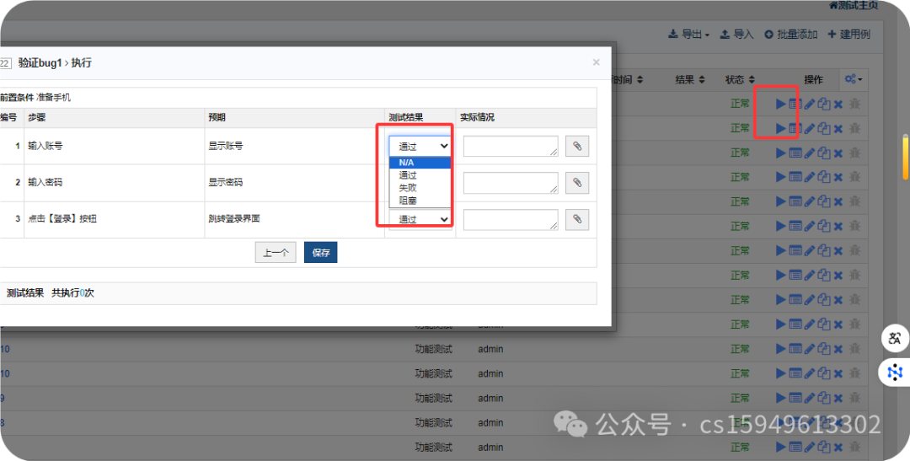This screenshot has width=910, height=461.
Task: Click expected text 显示密码
Action: (x=226, y=182)
